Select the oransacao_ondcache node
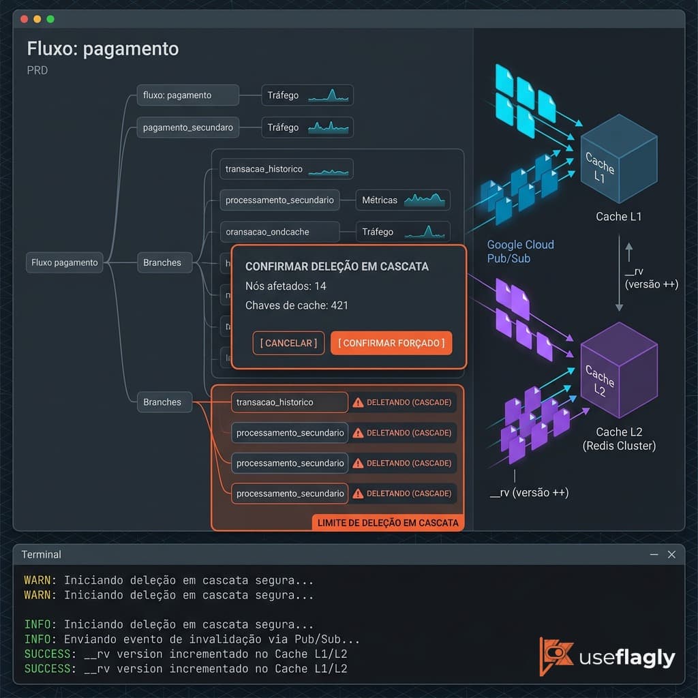The width and height of the screenshot is (698, 698). 279,232
